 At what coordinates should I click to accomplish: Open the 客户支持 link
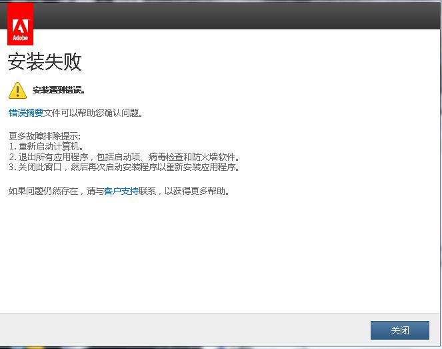pos(121,191)
